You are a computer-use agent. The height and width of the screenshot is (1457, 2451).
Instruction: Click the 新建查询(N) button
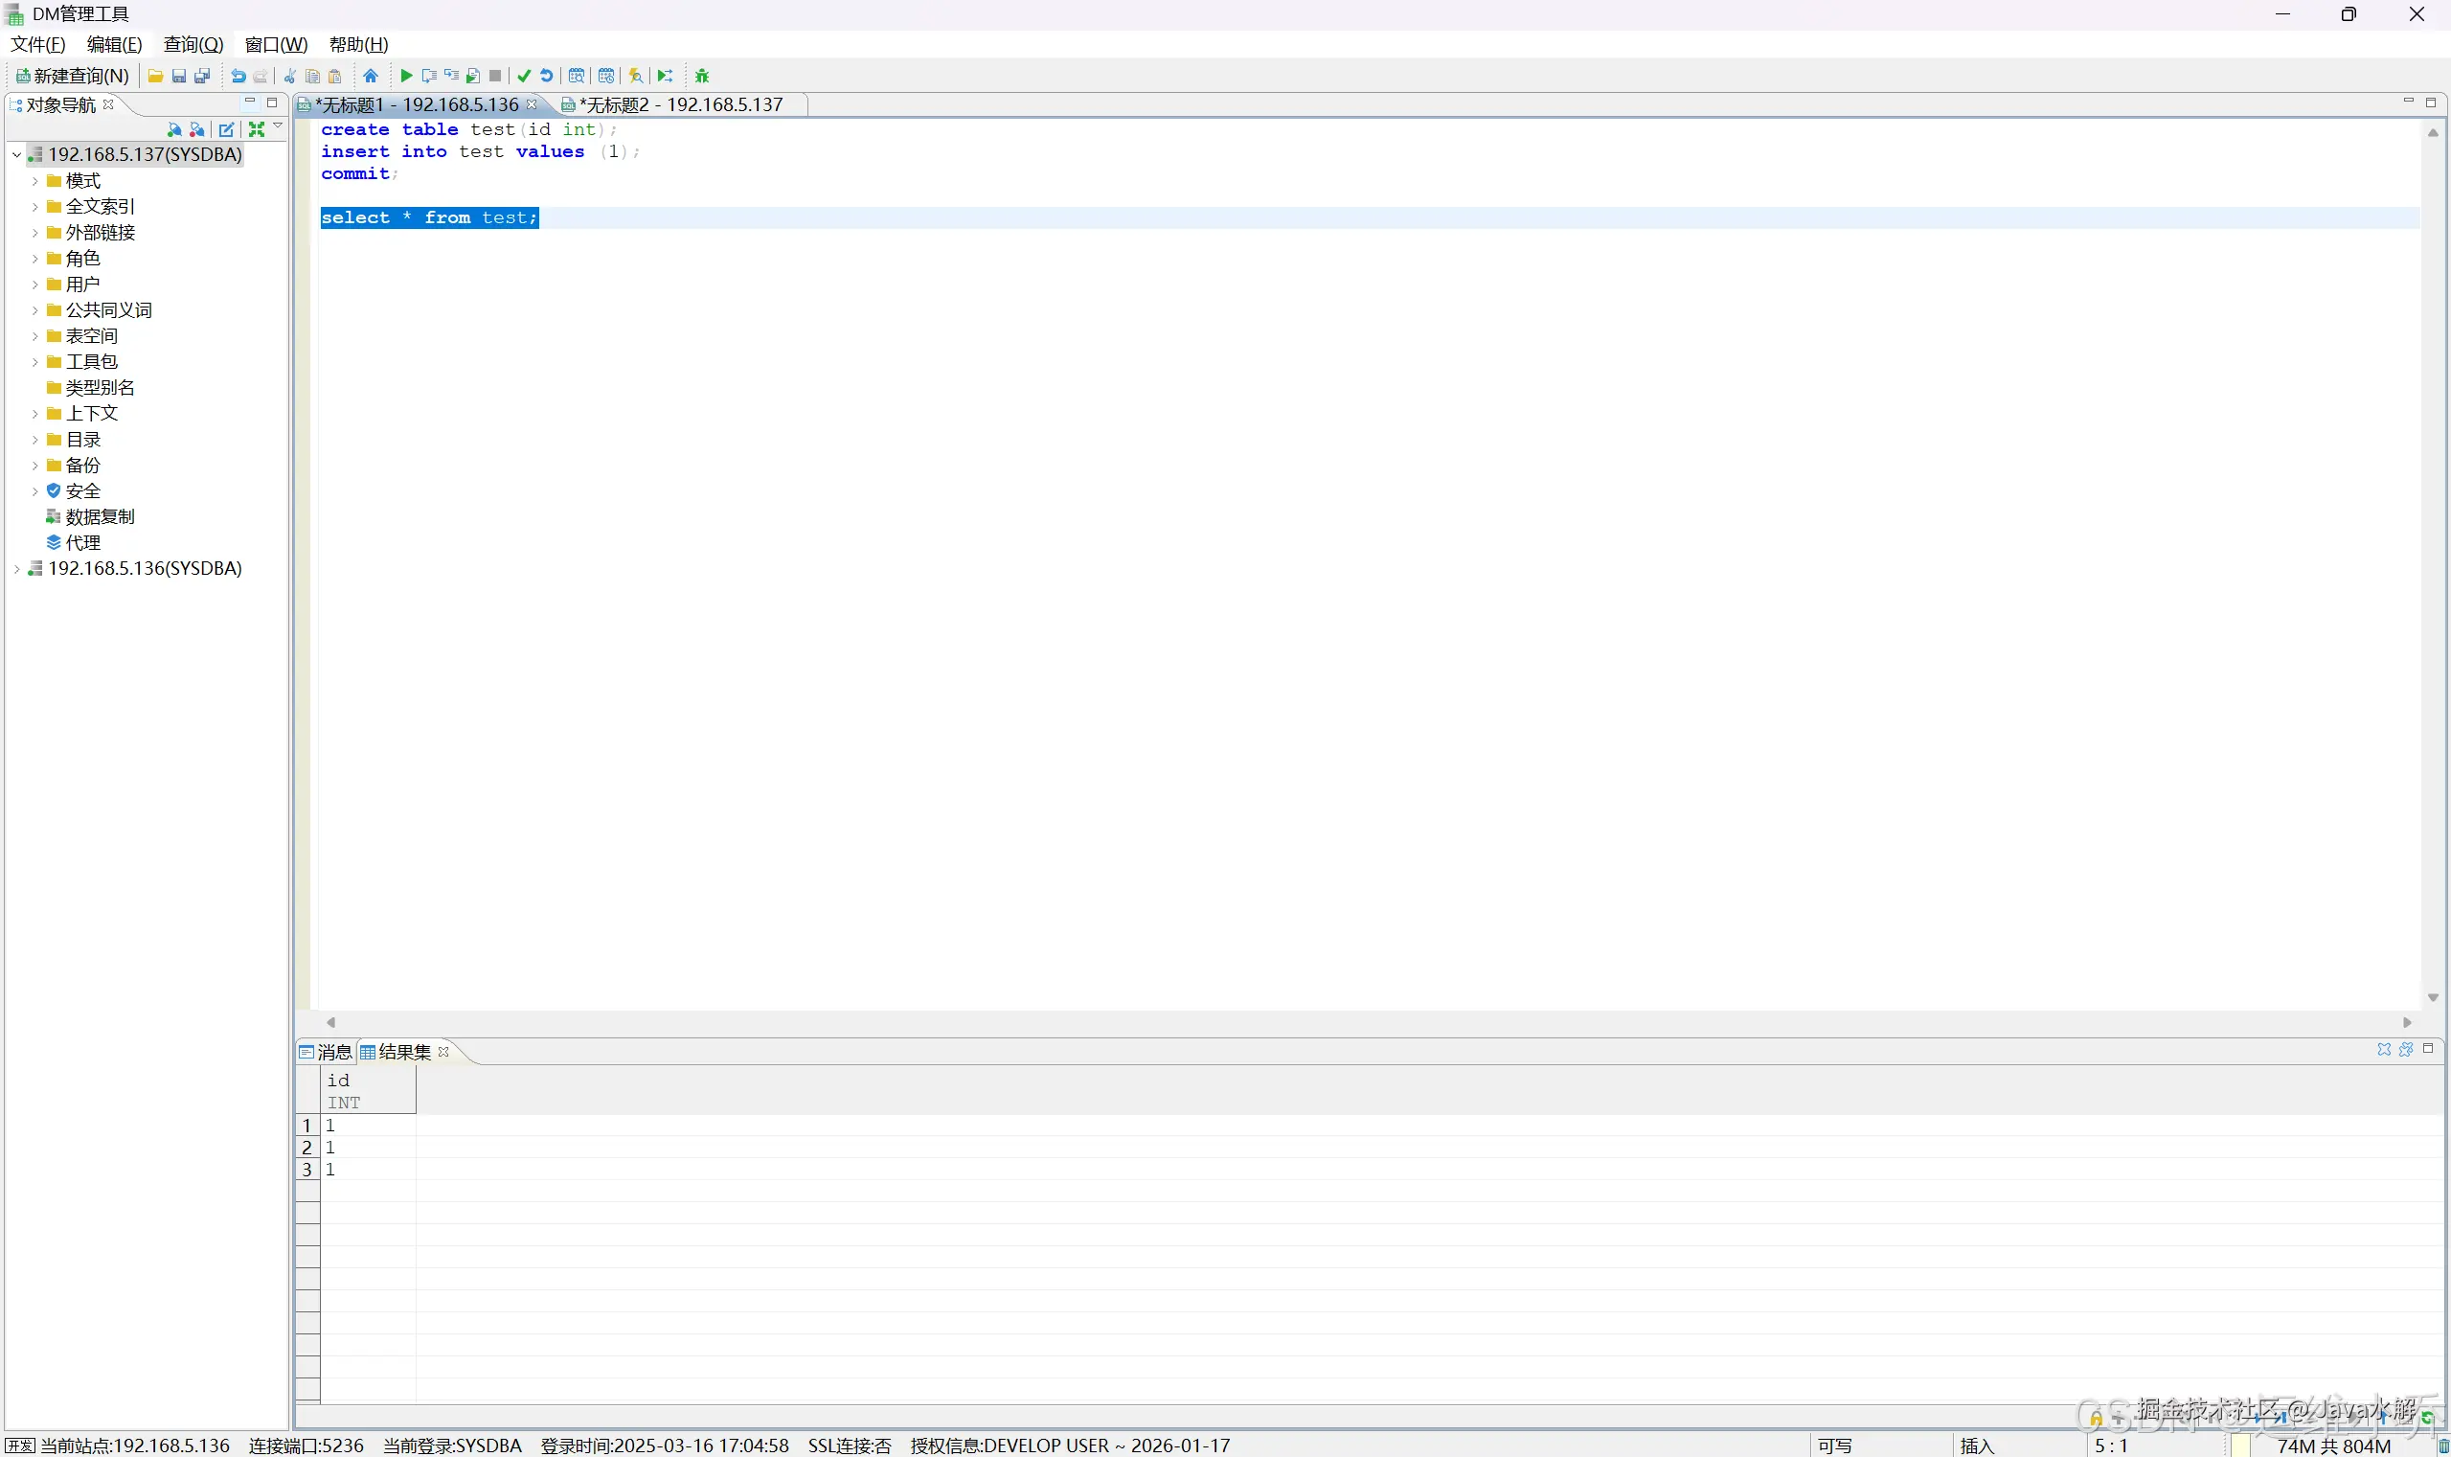[73, 76]
